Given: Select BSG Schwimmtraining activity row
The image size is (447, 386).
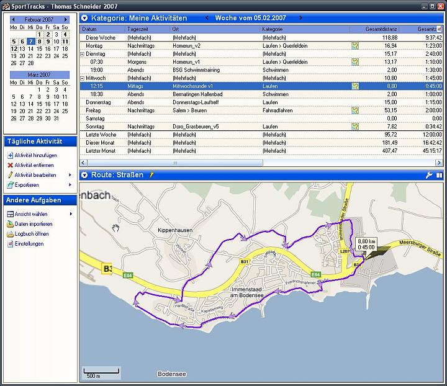Looking at the screenshot, I should pos(261,70).
